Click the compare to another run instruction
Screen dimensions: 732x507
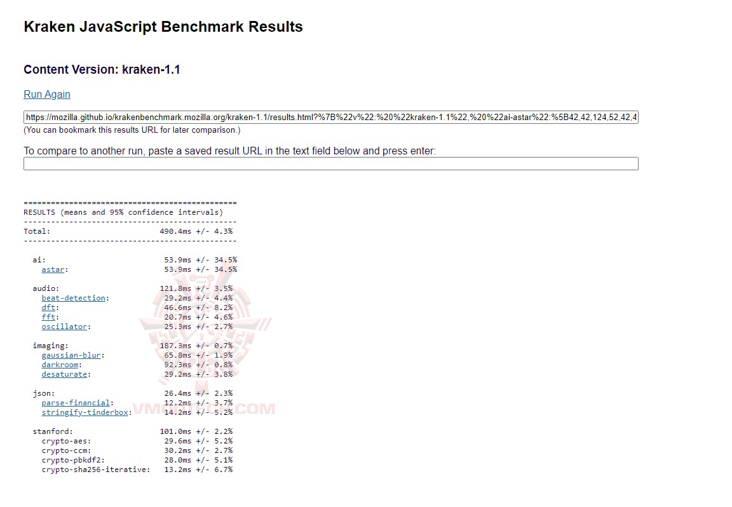[x=229, y=151]
